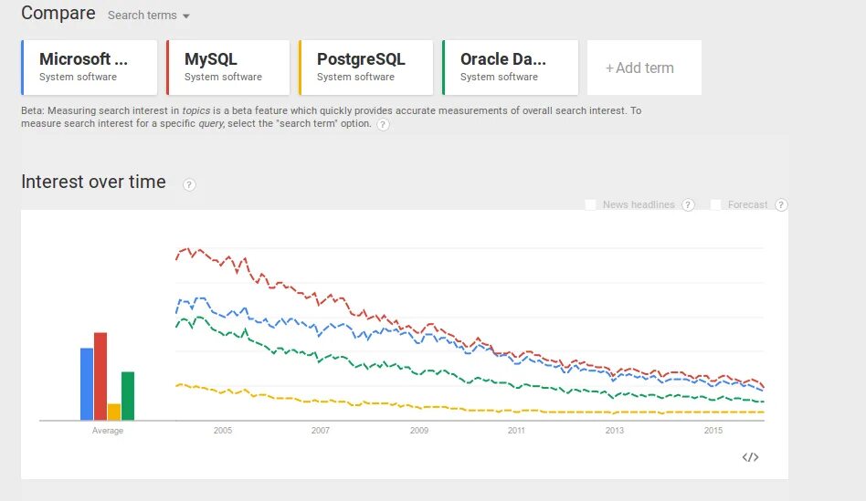
Task: Enable the Forecast checkbox
Action: pos(716,205)
